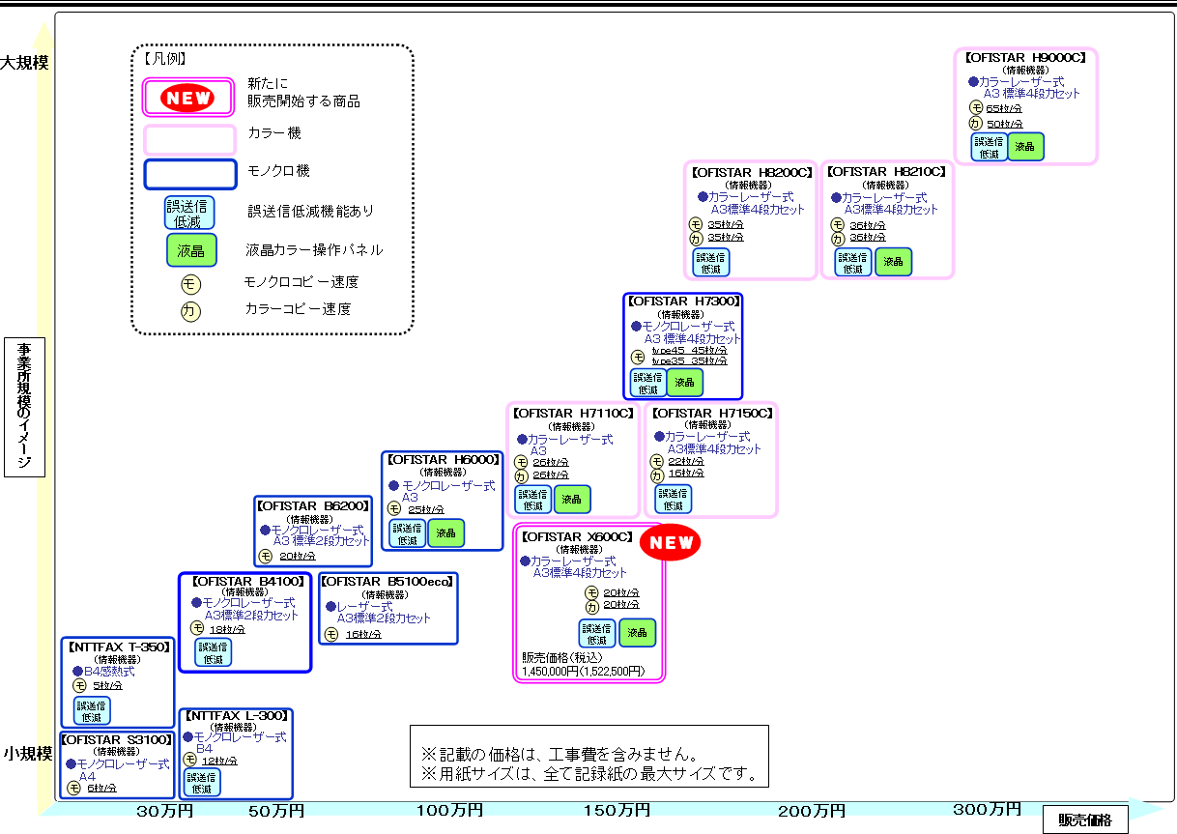Viewport: 1177px width, 834px height.
Task: Click the 30万円 price axis label
Action: 163,811
